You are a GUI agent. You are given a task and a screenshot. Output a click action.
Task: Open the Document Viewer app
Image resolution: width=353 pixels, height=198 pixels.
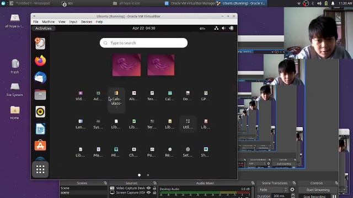click(188, 96)
